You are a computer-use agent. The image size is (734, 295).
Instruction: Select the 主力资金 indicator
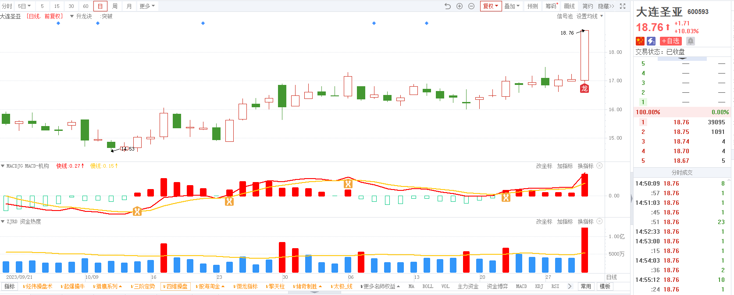tap(468, 286)
